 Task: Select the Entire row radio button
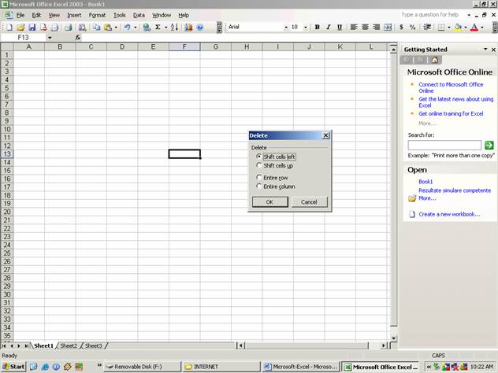point(258,177)
